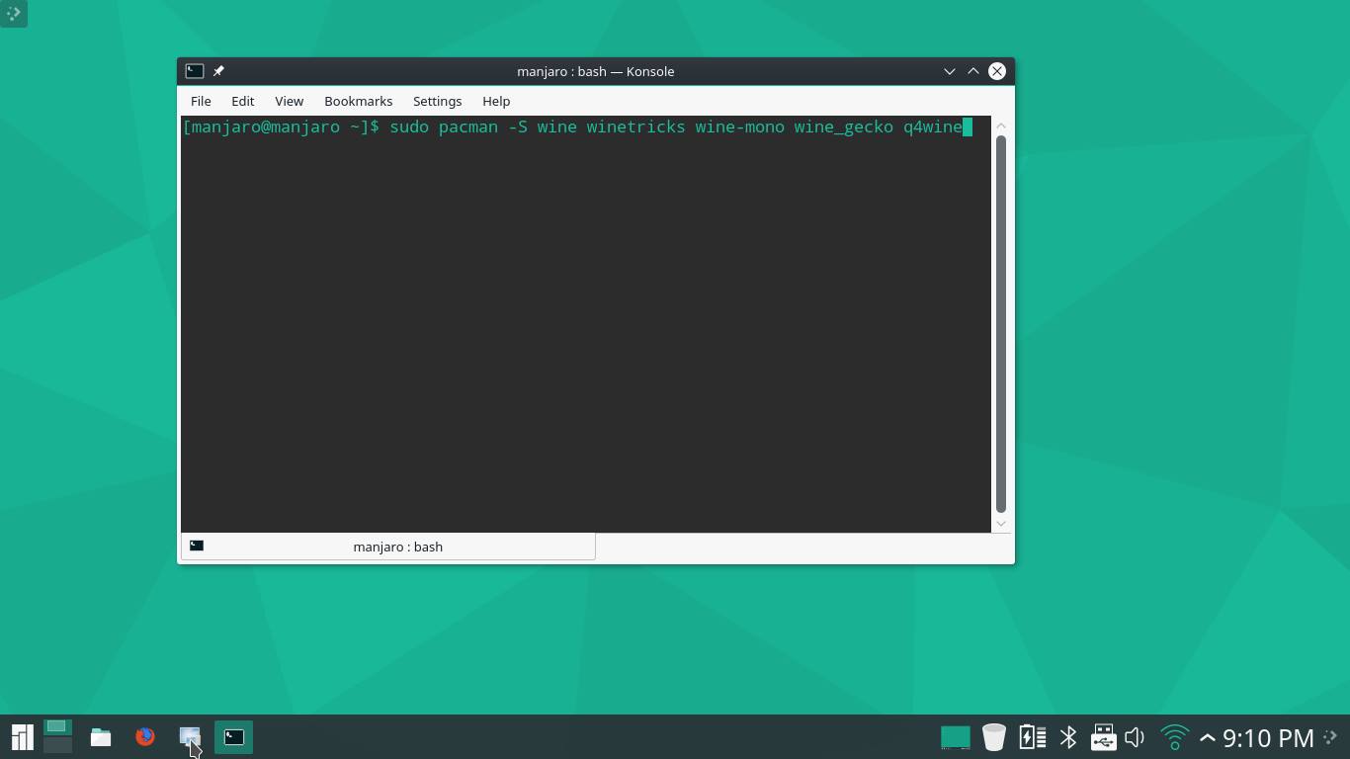Screen dimensions: 1350x759
Task: Open Wi-Fi networks from the system tray
Action: pos(1173,736)
